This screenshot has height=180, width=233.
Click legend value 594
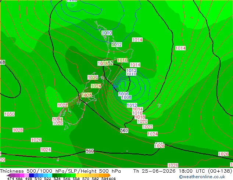click(x=104, y=179)
